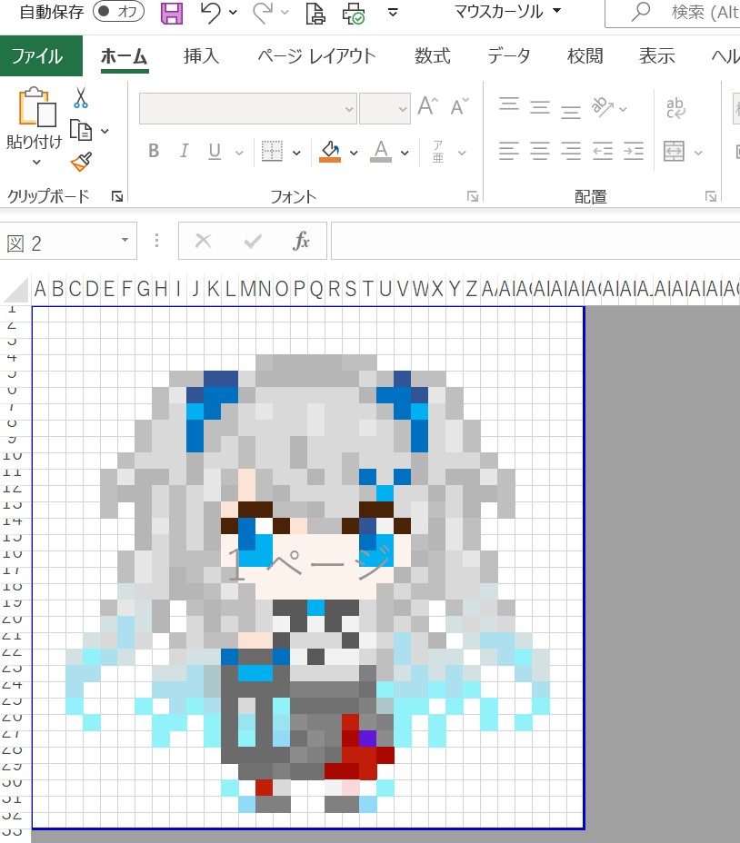
Task: Align text left
Action: click(x=508, y=151)
